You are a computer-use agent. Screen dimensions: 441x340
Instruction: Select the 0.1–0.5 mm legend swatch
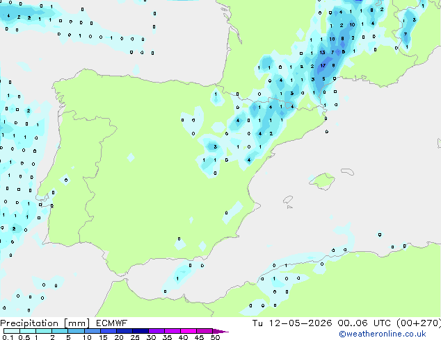tap(12, 331)
